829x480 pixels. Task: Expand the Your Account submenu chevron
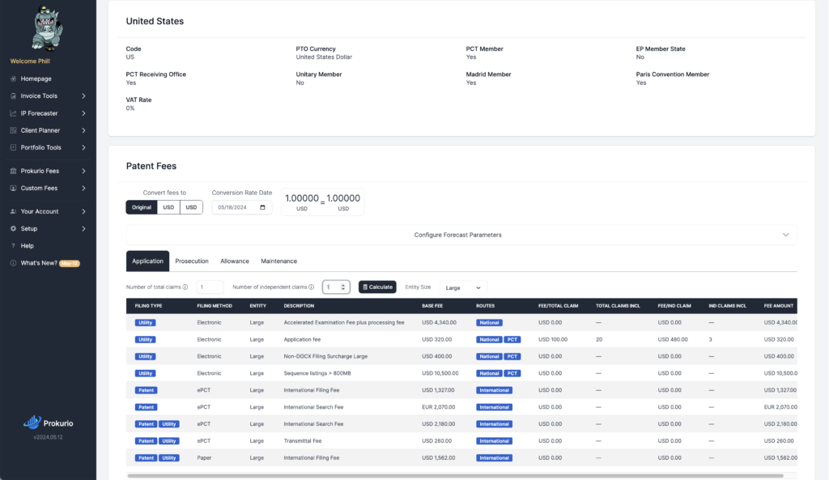pos(83,211)
